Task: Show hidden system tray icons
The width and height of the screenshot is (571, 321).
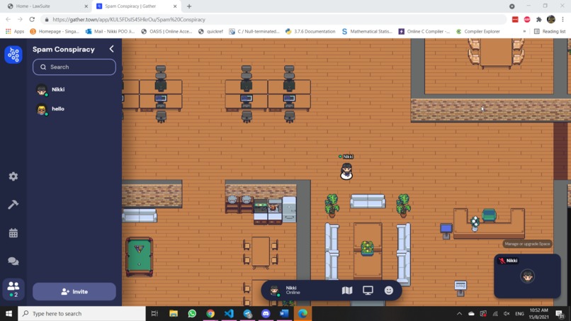Action: [x=459, y=313]
